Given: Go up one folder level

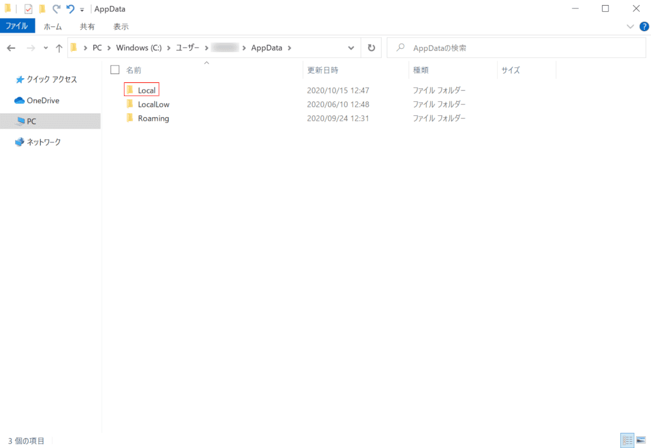Looking at the screenshot, I should click(x=59, y=48).
